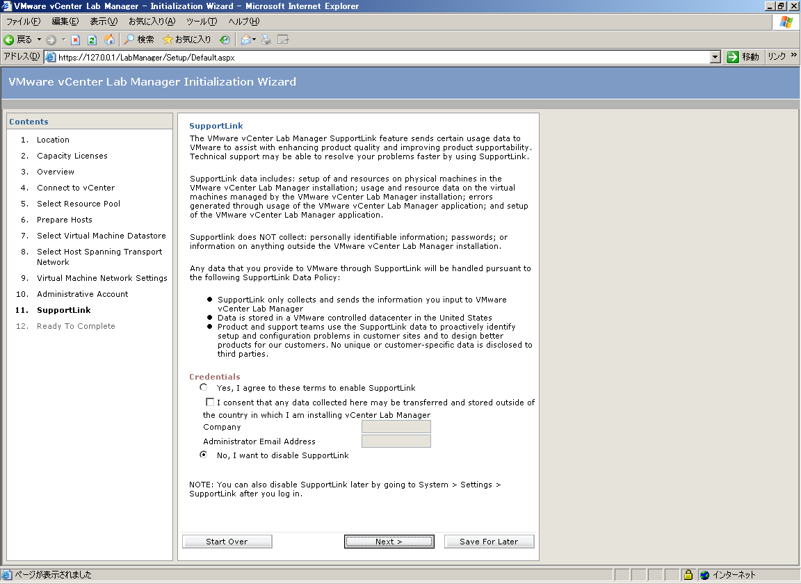This screenshot has height=584, width=801.
Task: Select step 9 Virtual Machine Network Settings
Action: [102, 278]
